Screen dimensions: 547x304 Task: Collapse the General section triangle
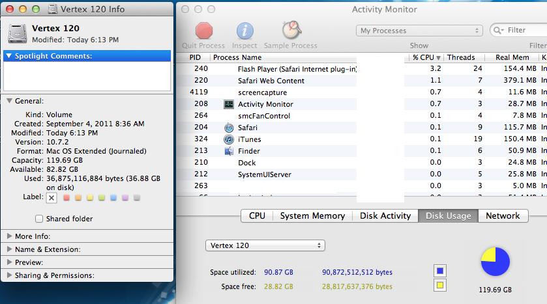pos(9,101)
